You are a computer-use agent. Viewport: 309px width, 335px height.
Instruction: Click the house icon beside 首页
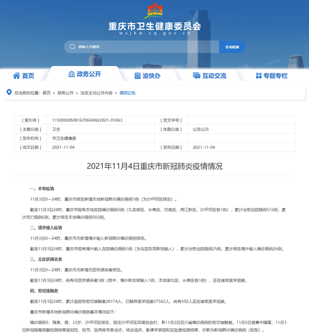click(16, 75)
